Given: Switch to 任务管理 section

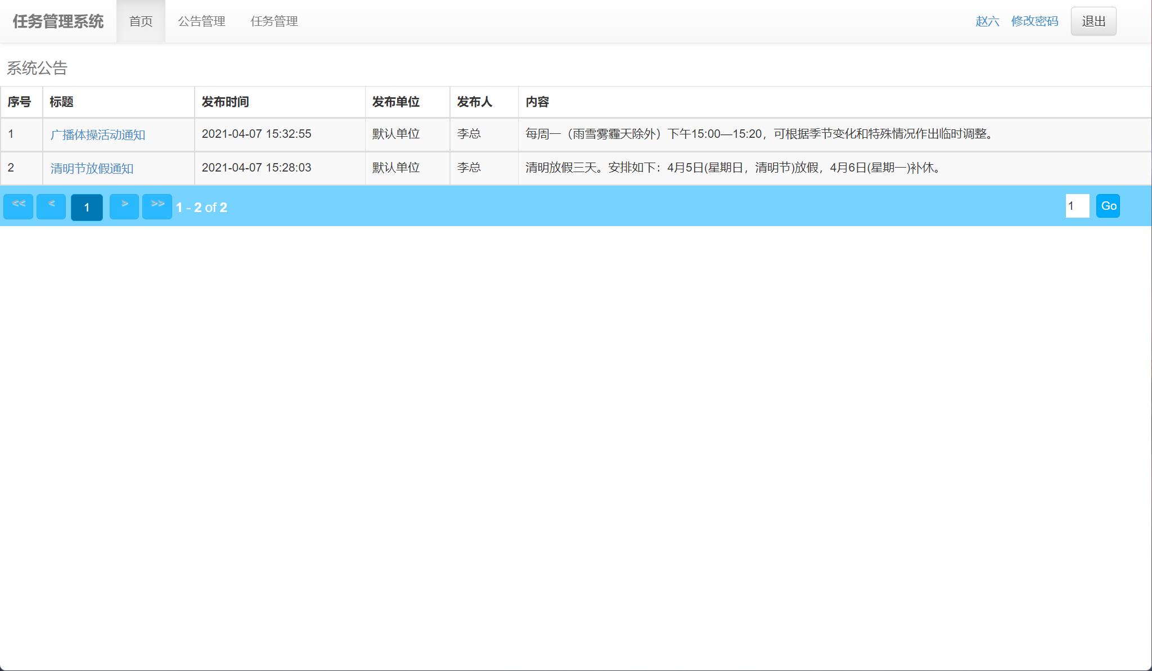Looking at the screenshot, I should [x=275, y=21].
